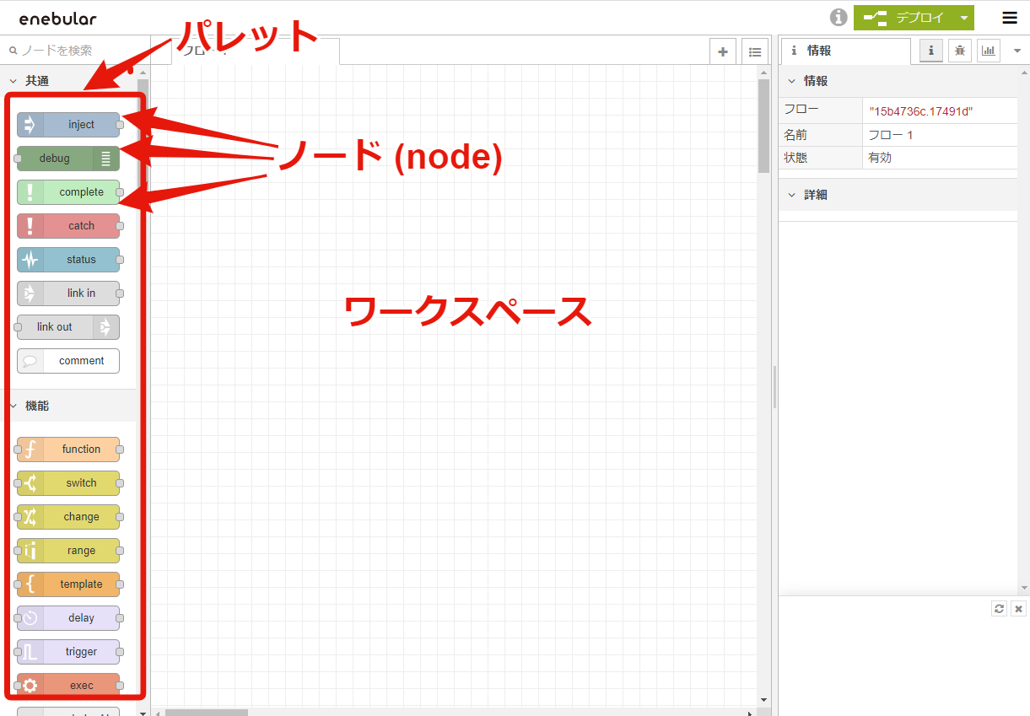Screen dimensions: 1030x716
Task: Select the 情報 sidebar tab
Action: pyautogui.click(x=844, y=51)
